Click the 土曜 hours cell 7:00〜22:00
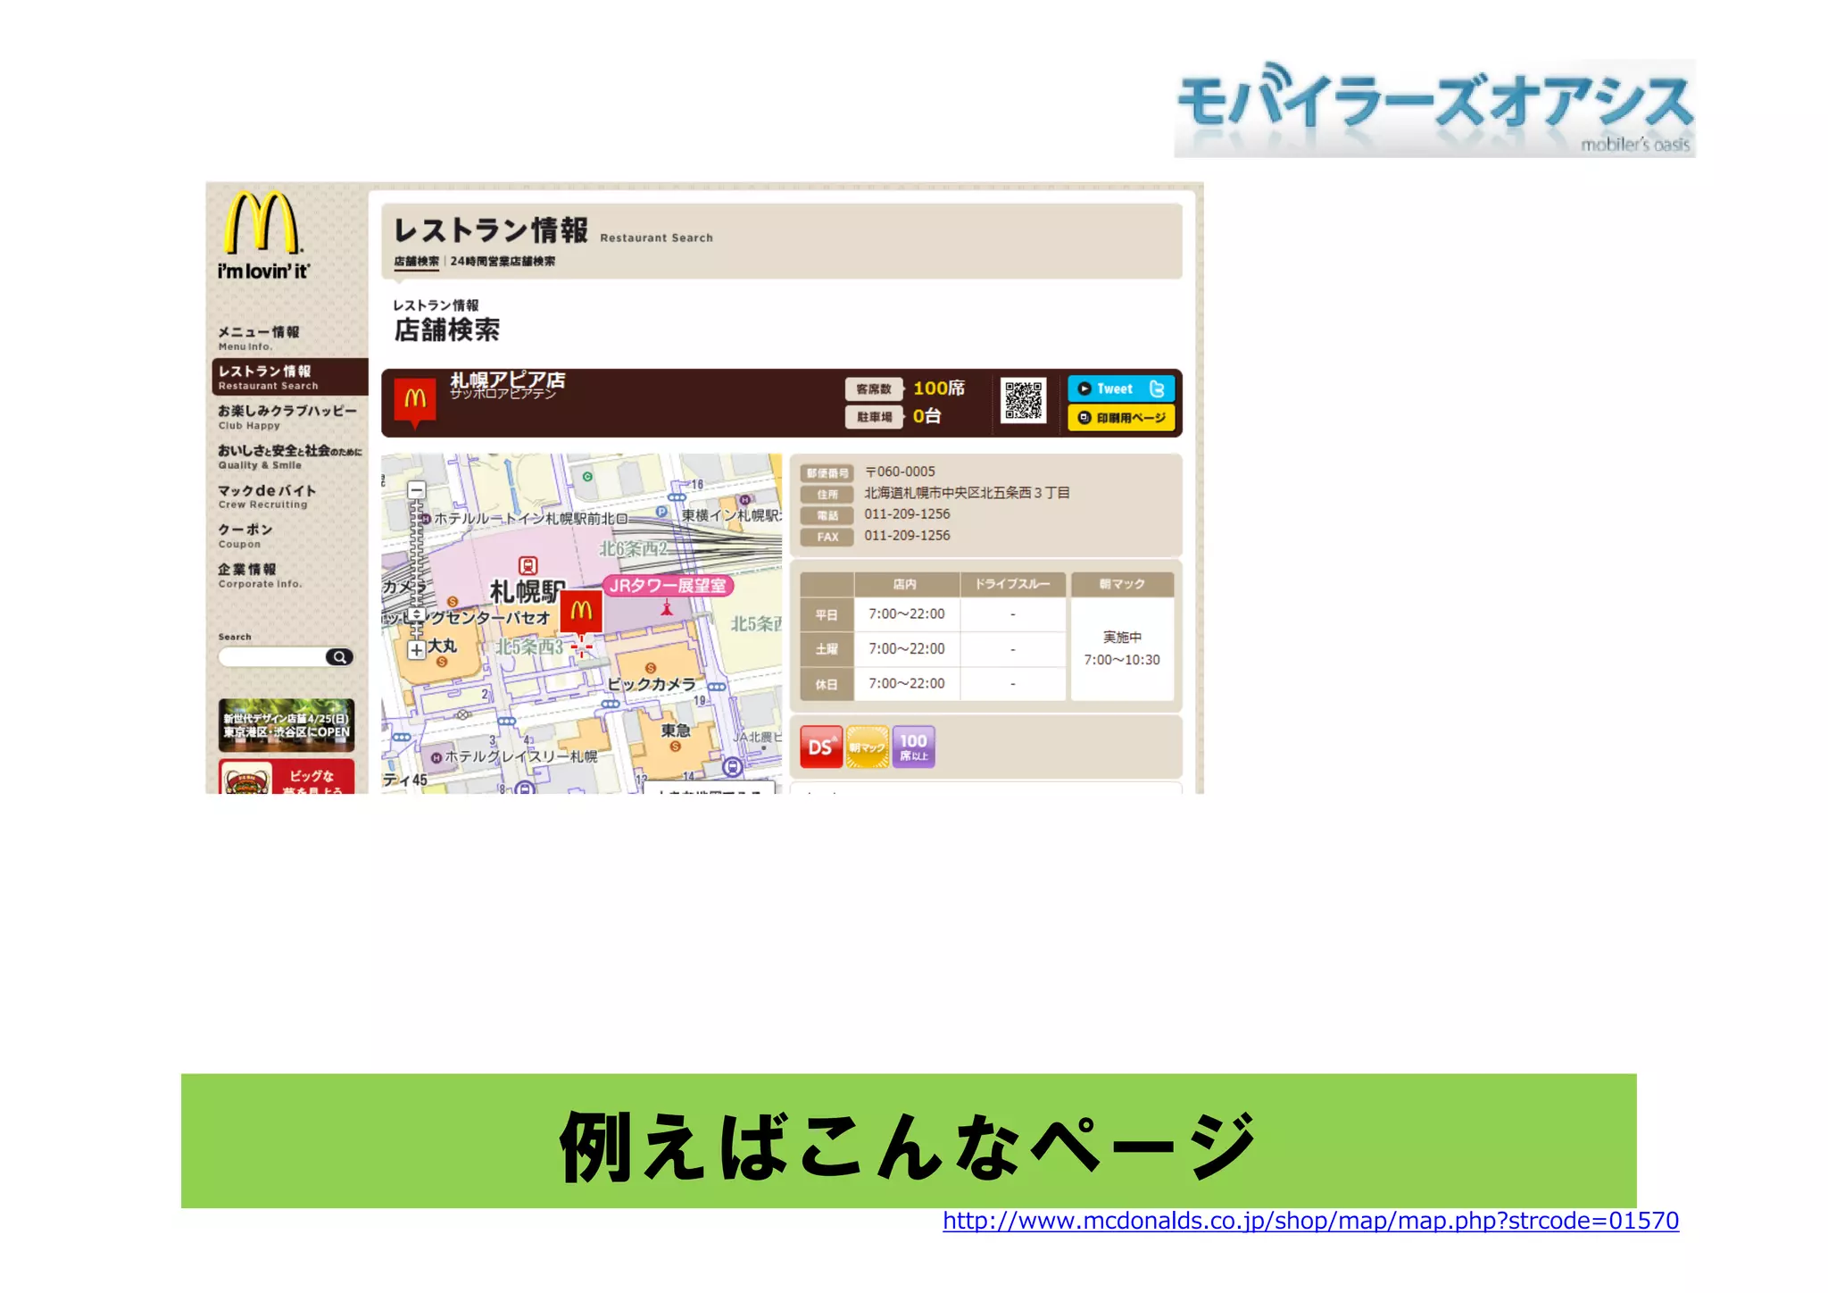This screenshot has height=1293, width=1828. tap(907, 649)
